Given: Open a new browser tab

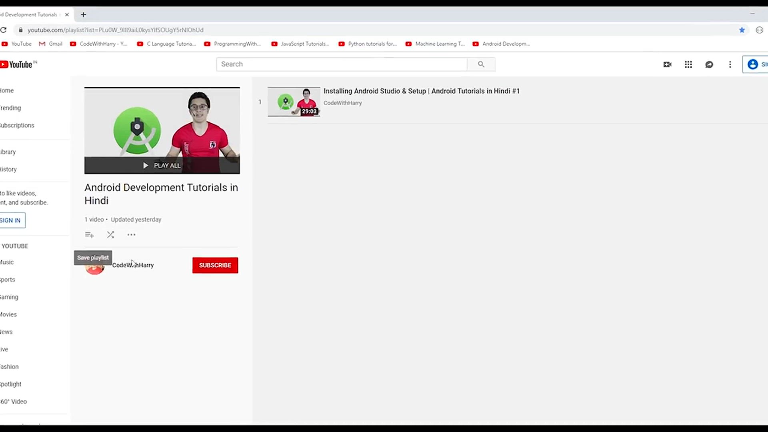Looking at the screenshot, I should click(x=83, y=15).
